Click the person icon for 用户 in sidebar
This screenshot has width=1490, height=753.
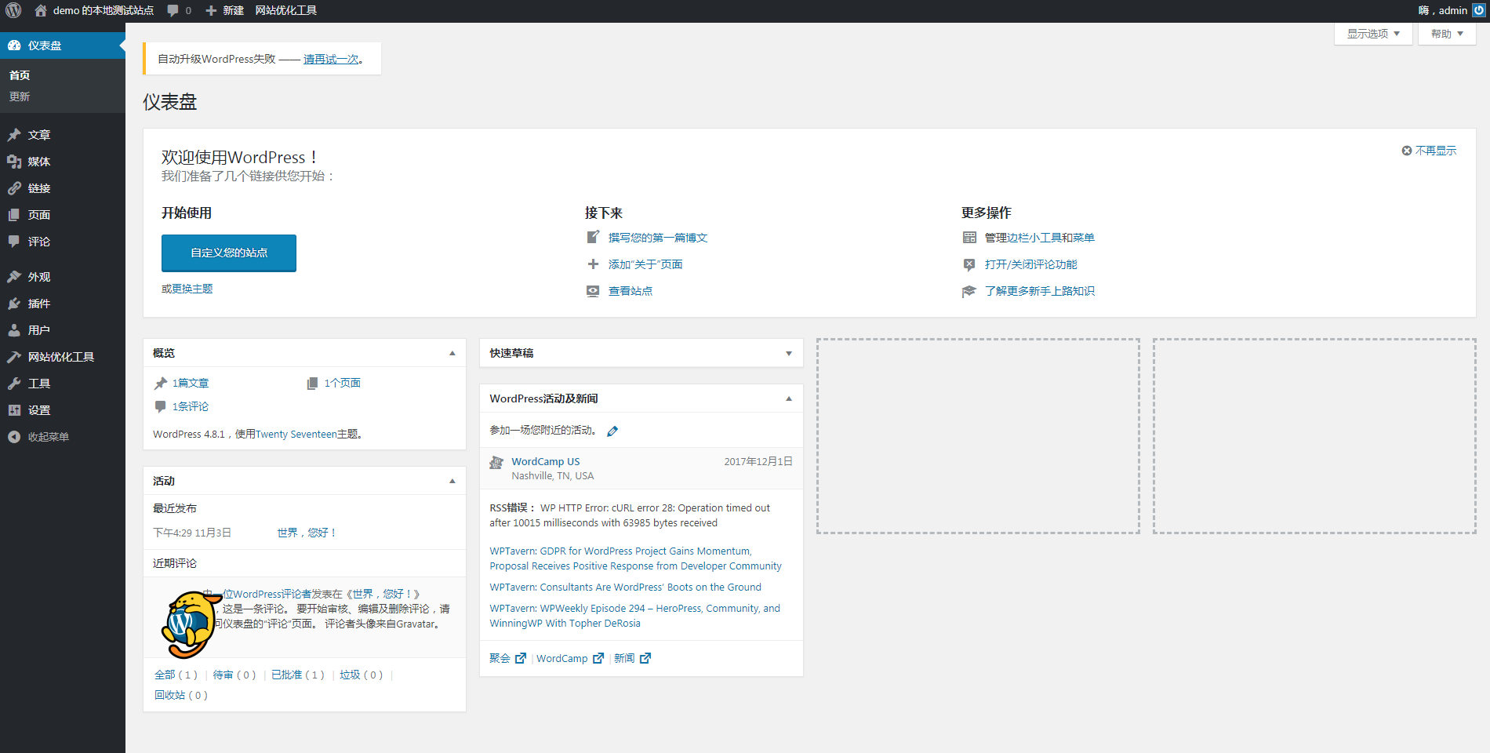(14, 330)
